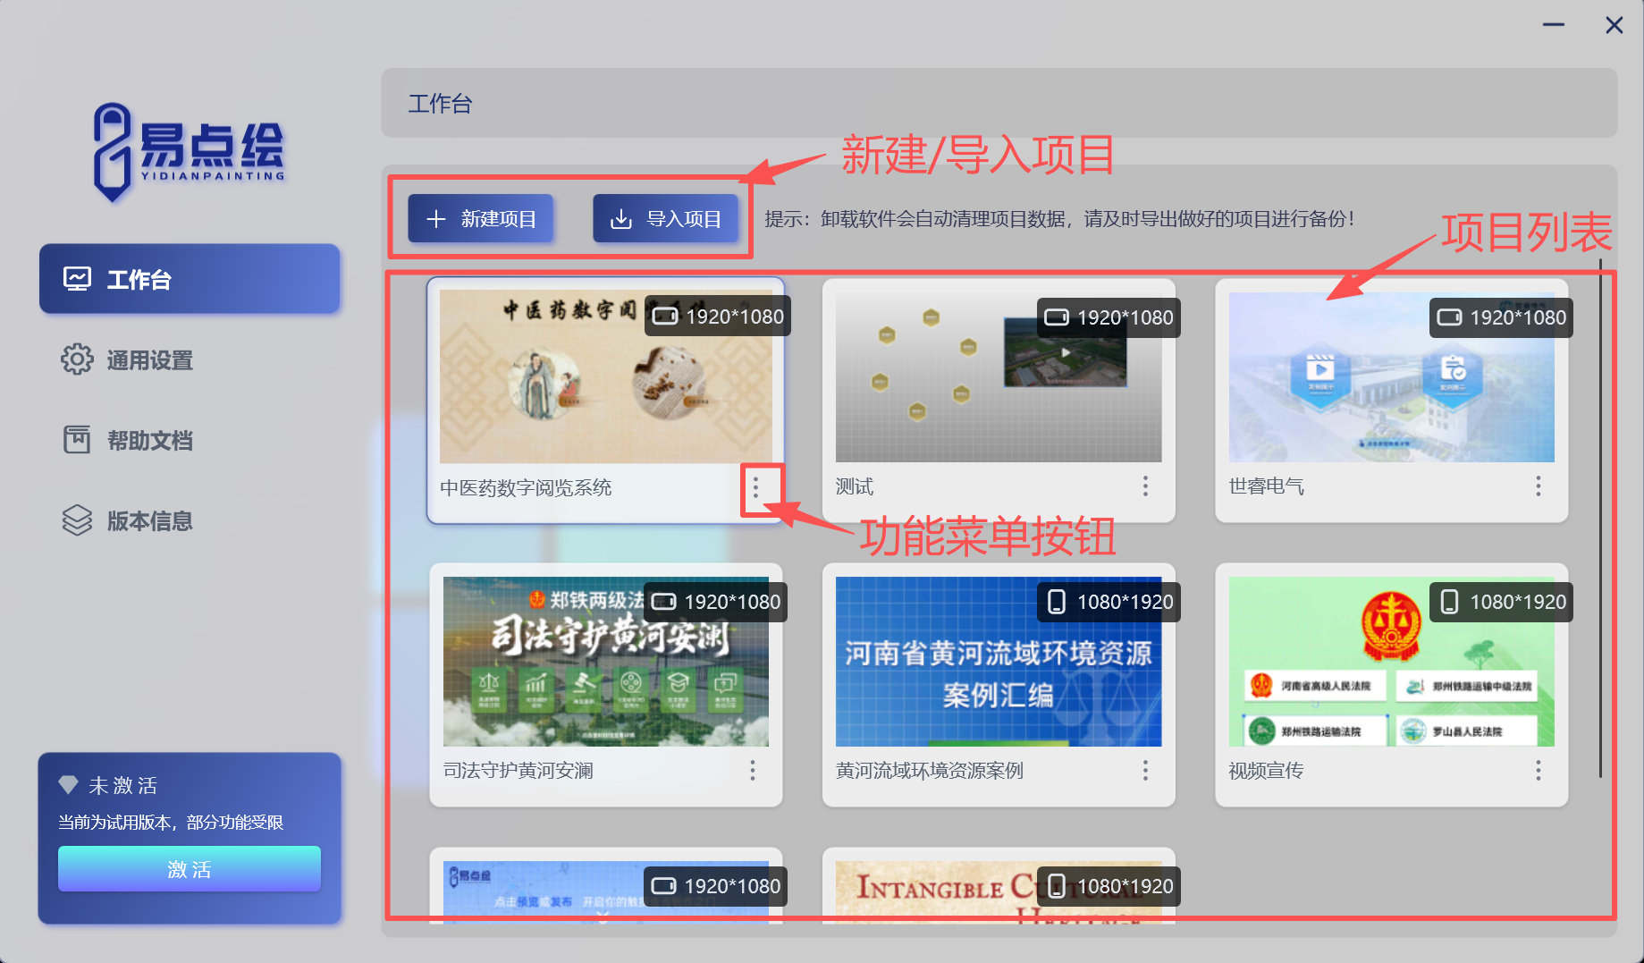
Task: Open 帮助文档 in the sidebar
Action: click(x=190, y=440)
